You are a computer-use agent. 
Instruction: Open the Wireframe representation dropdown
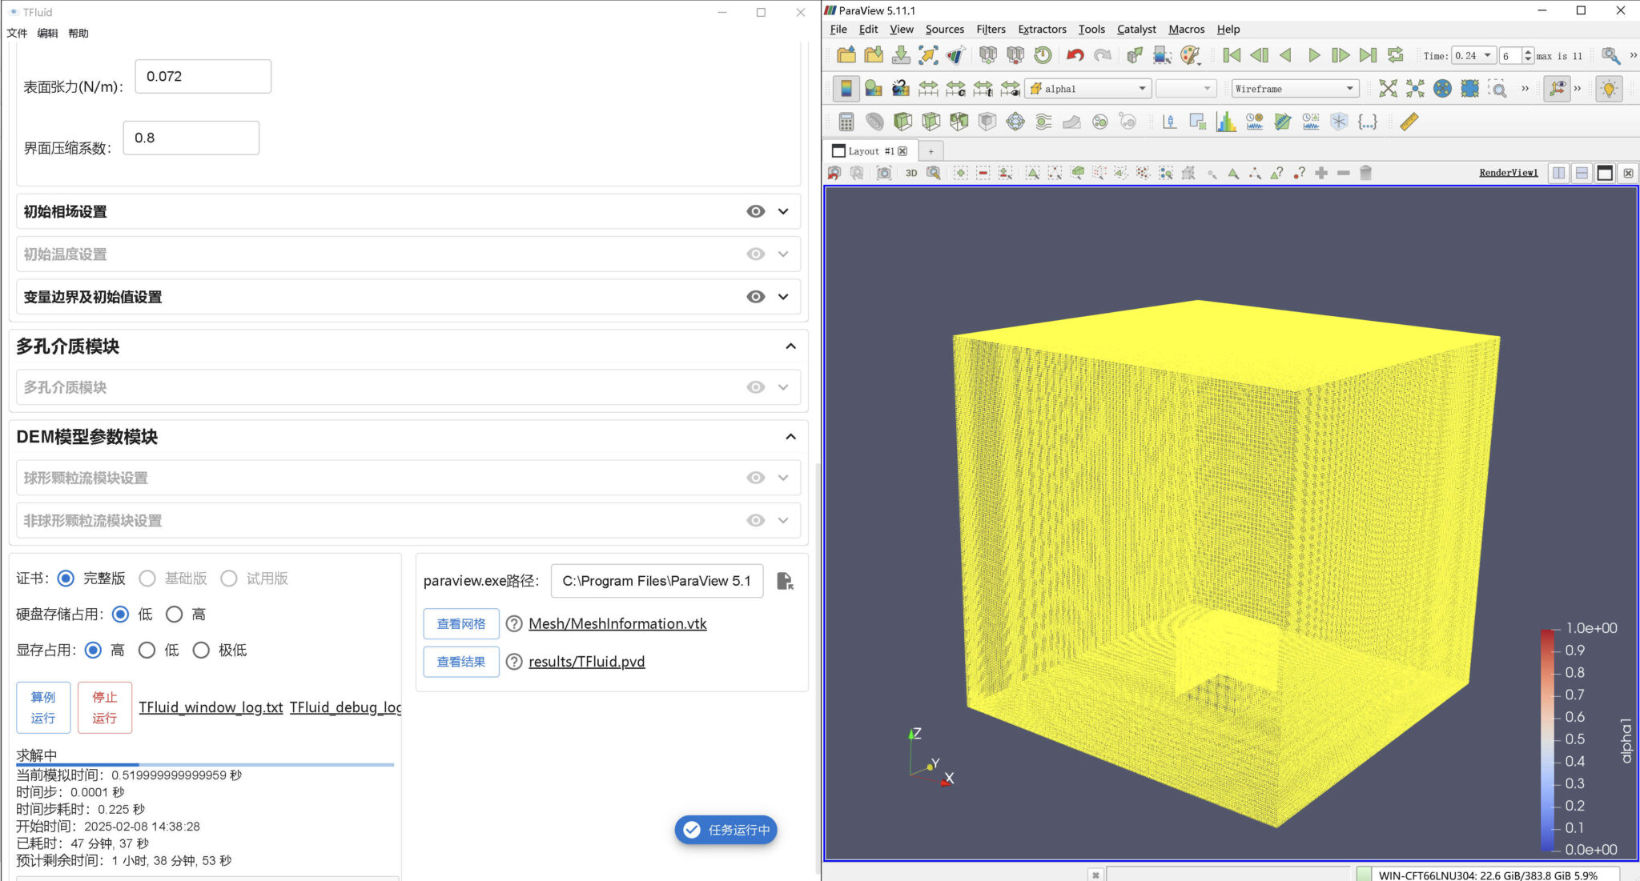point(1294,88)
